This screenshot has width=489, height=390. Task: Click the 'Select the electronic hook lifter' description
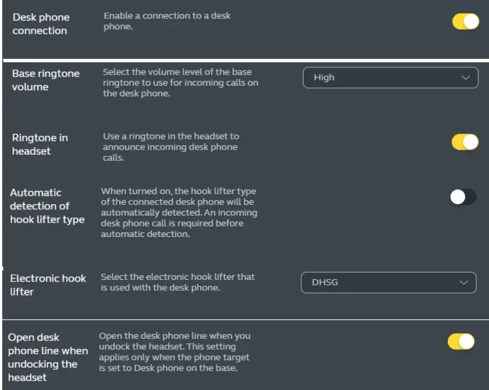point(178,282)
